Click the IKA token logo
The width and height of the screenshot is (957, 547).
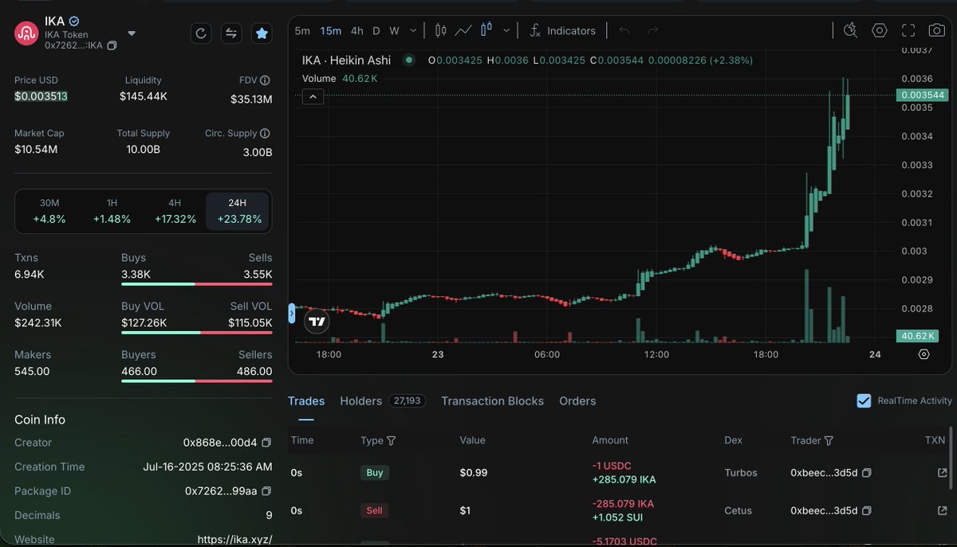pos(27,33)
